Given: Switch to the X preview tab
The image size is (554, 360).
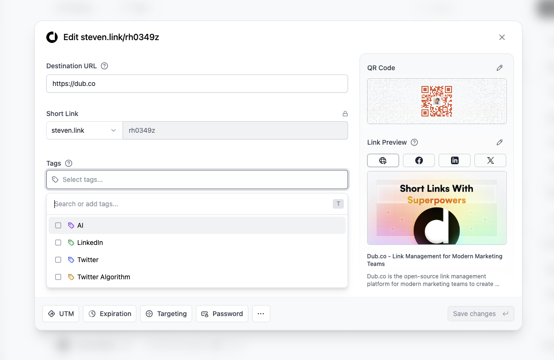Looking at the screenshot, I should coord(490,160).
